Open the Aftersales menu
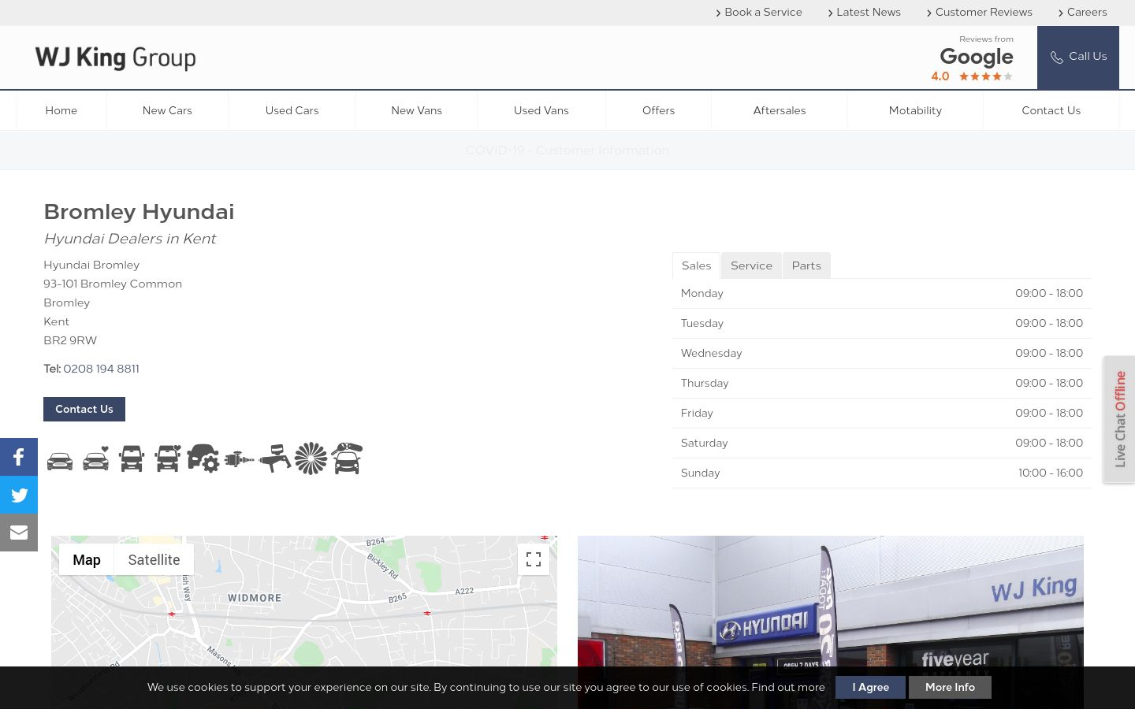 (780, 110)
